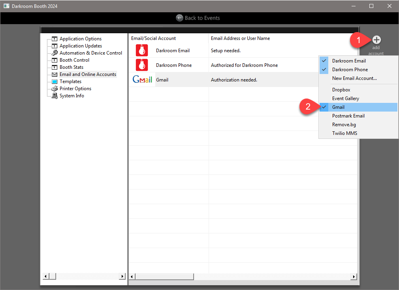Select the Gmail account row name
The height and width of the screenshot is (290, 399).
coord(162,80)
